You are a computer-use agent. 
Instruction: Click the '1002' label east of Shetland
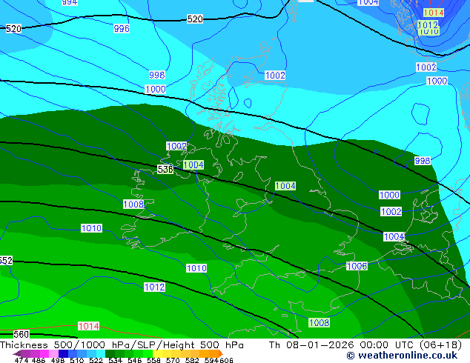tap(275, 75)
